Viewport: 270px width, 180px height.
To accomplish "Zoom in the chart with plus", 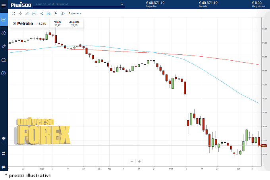I will coord(139,161).
